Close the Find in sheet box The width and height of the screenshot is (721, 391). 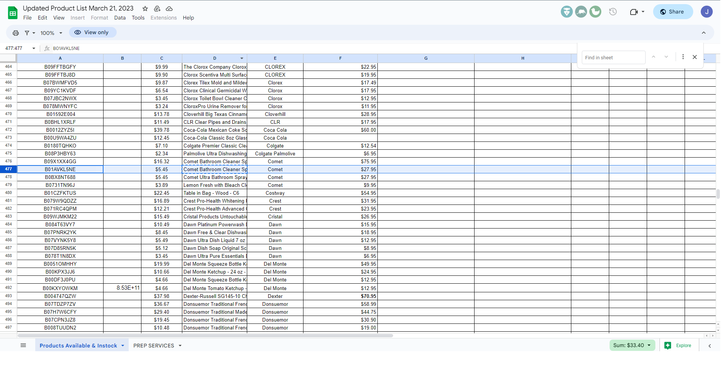pyautogui.click(x=695, y=57)
